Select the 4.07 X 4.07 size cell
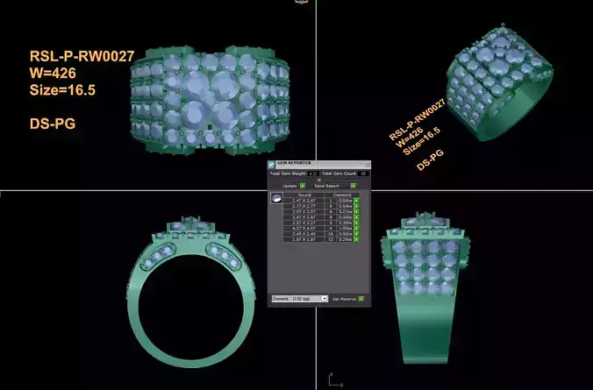 304,228
